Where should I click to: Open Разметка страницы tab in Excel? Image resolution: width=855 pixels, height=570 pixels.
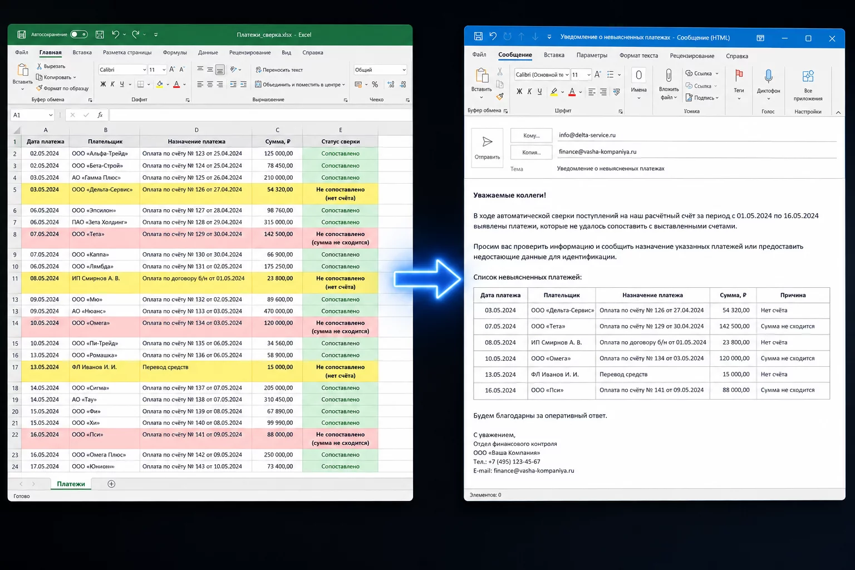click(127, 53)
